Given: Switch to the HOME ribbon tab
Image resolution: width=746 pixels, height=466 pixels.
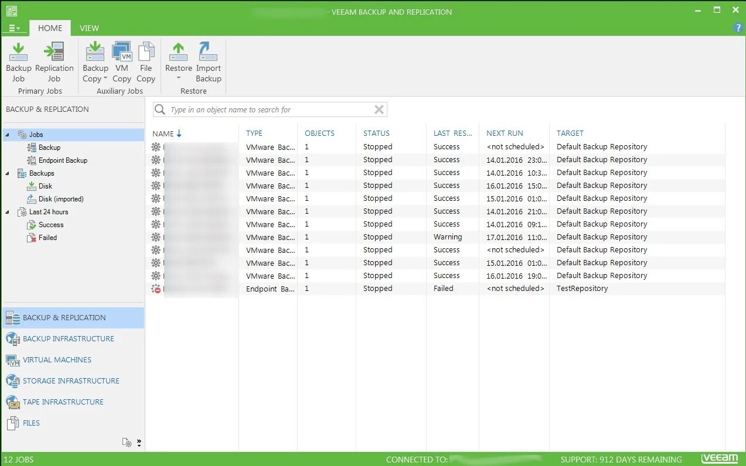Looking at the screenshot, I should pos(50,28).
